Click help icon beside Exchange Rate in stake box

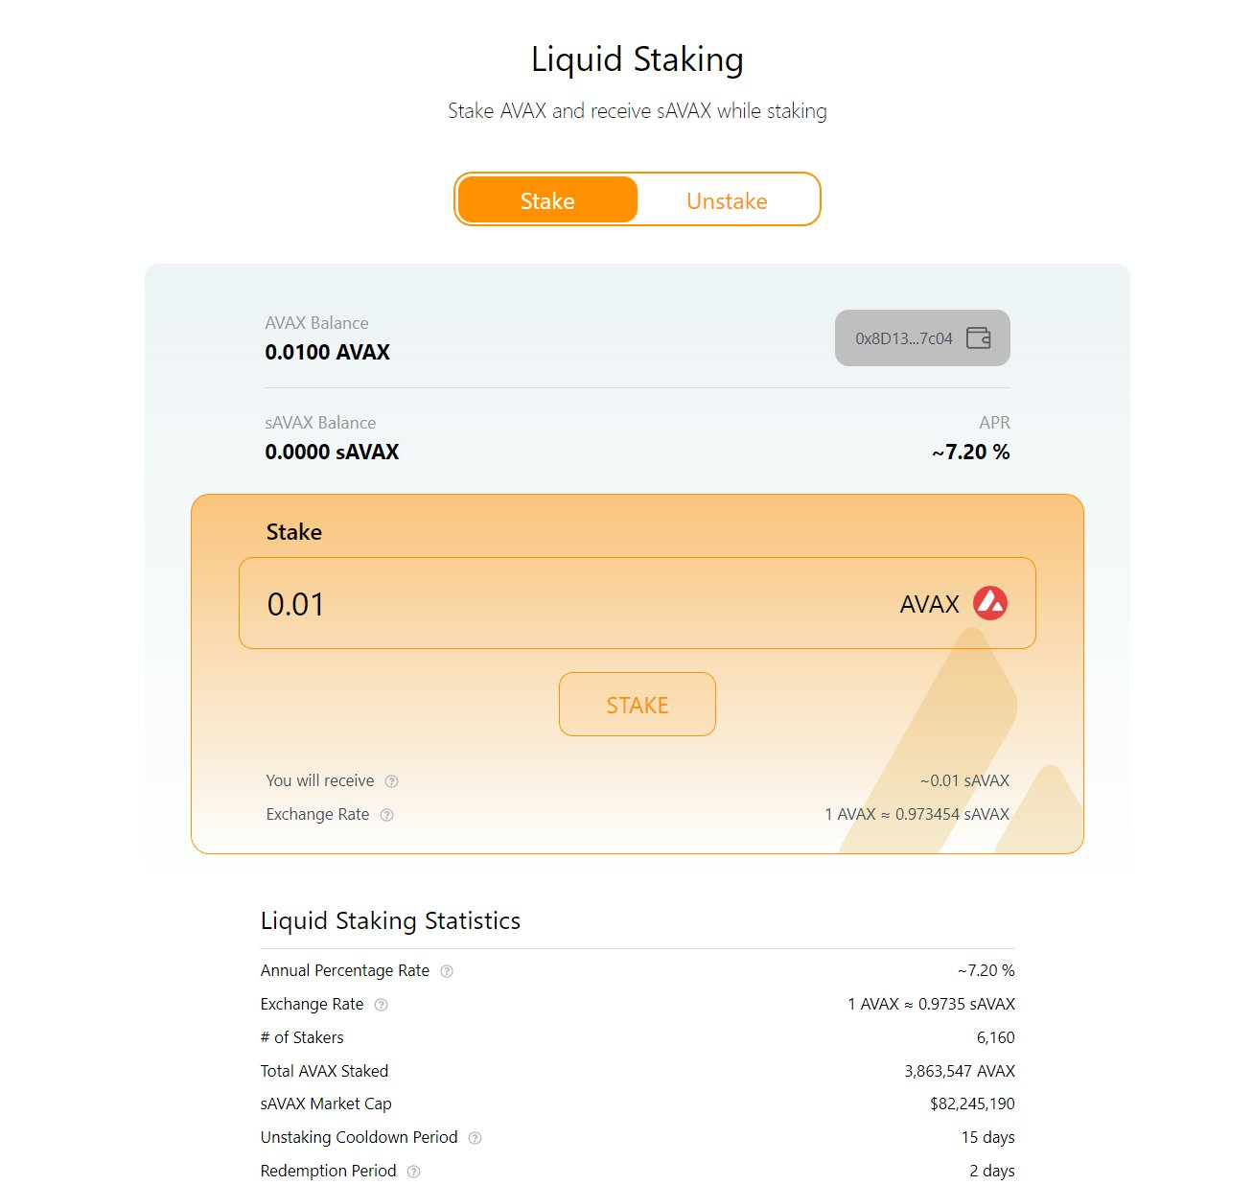pos(386,815)
